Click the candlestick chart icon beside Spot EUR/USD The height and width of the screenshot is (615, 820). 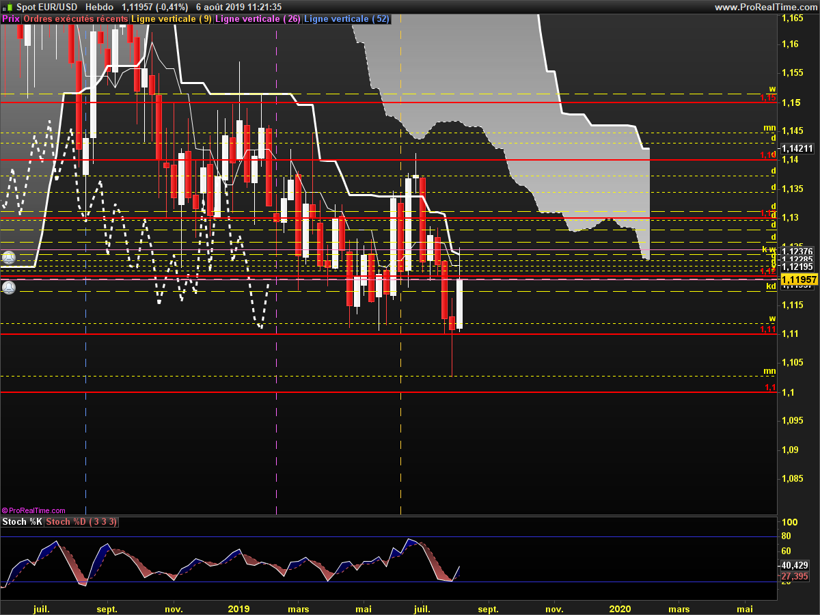click(x=7, y=7)
